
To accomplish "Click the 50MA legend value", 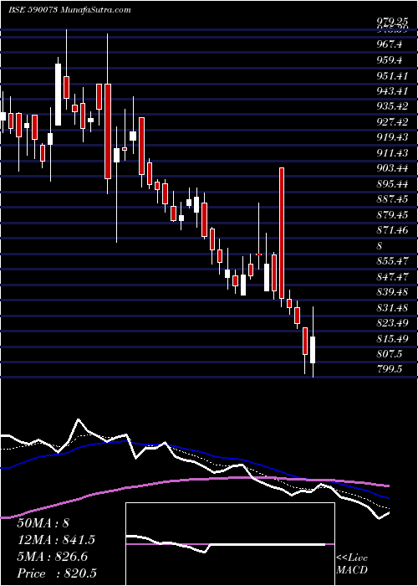I will (x=43, y=523).
